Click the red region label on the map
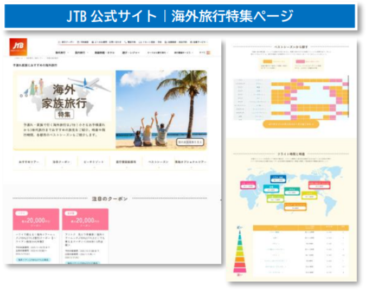Screen dimensions: 366x290 point(319,185)
